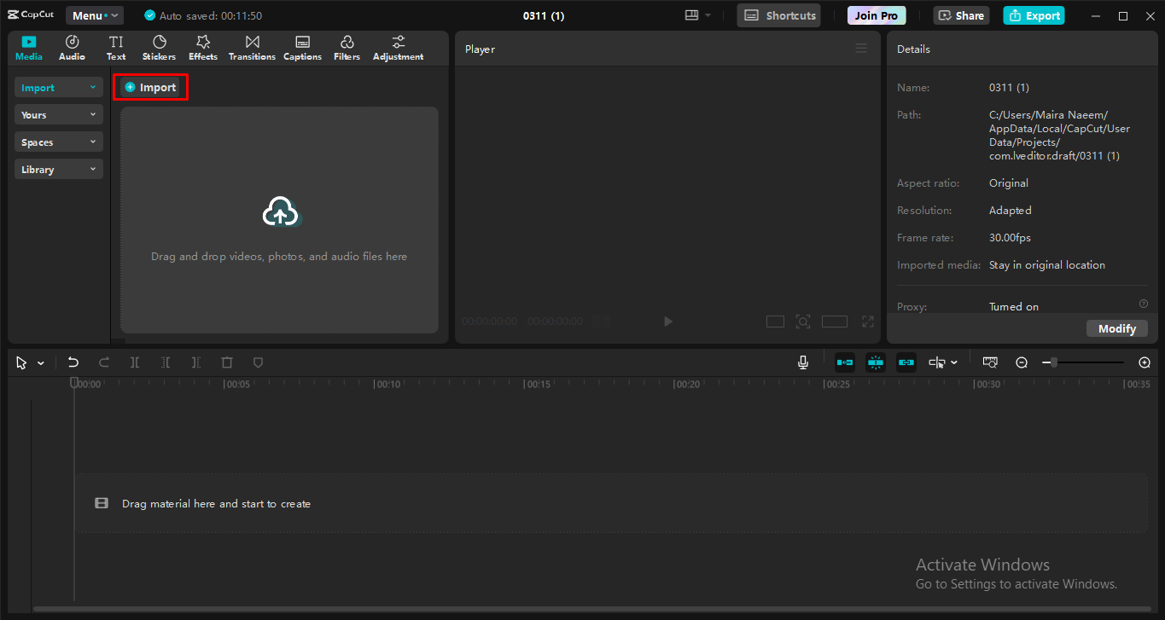The image size is (1165, 620).
Task: Click the zoom-in timeline plus icon
Action: [x=1145, y=362]
